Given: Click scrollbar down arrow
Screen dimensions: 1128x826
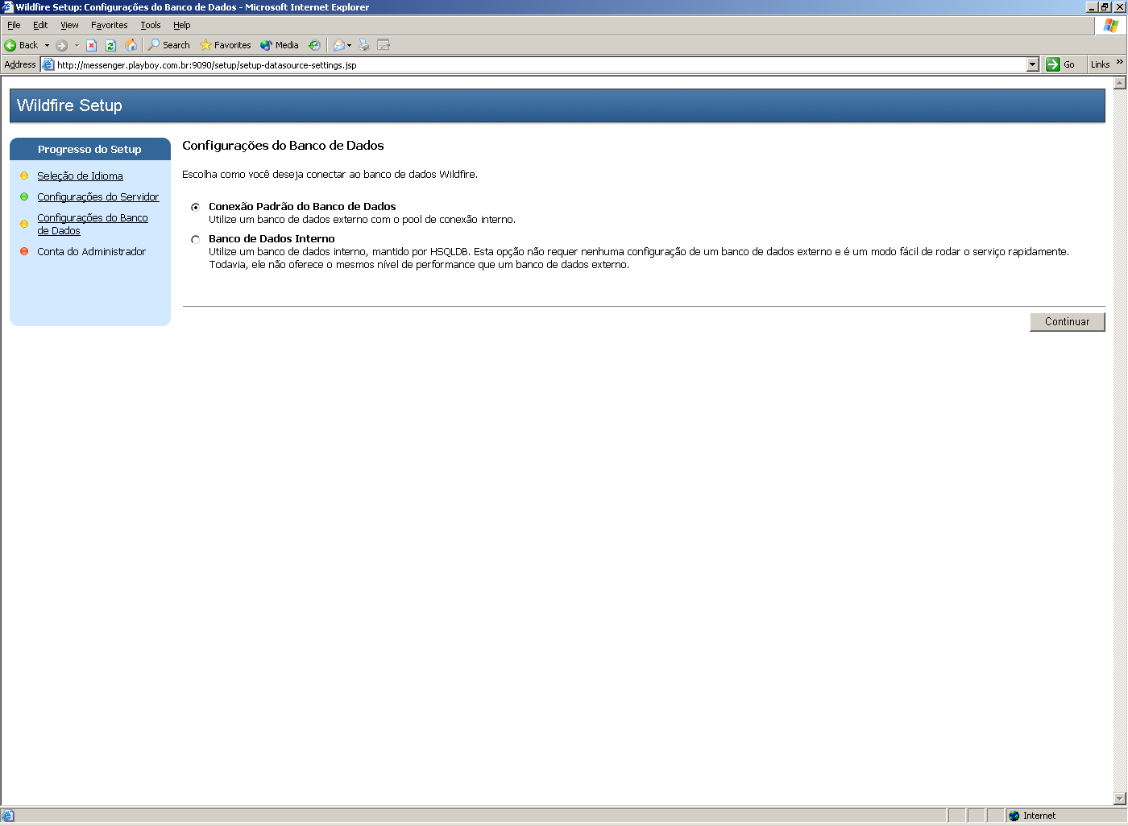Looking at the screenshot, I should click(1119, 799).
